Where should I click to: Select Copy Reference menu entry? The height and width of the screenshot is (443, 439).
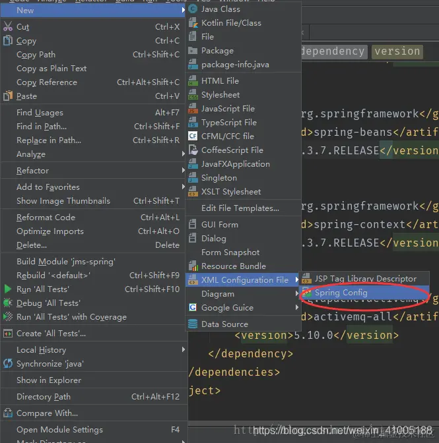tap(93, 82)
